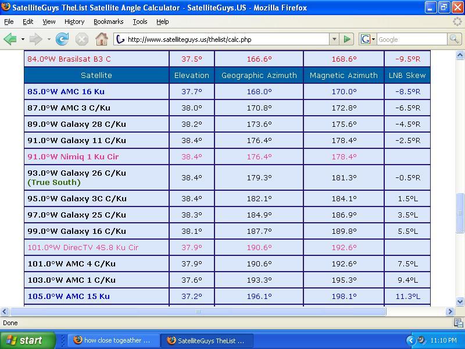Click the 'Done' status bar text
This screenshot has height=349, width=465.
pyautogui.click(x=10, y=323)
